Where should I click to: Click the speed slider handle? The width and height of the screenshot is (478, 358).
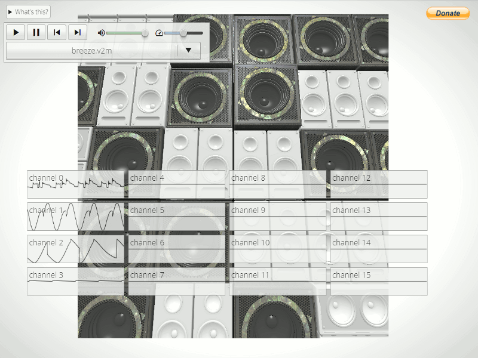click(183, 33)
